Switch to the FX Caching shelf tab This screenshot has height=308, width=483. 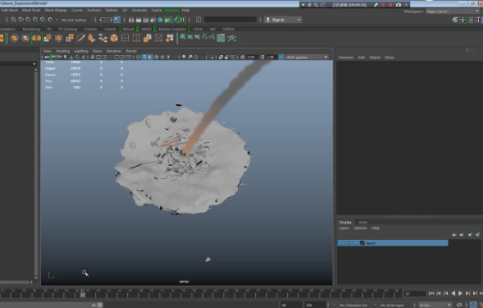(68, 29)
